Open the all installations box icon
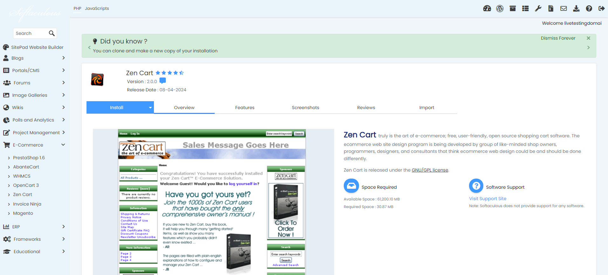 (513, 9)
